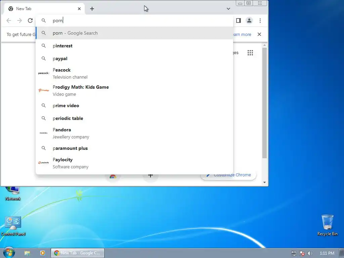Select the pinterest suggestion
This screenshot has height=258, width=344.
[x=134, y=46]
